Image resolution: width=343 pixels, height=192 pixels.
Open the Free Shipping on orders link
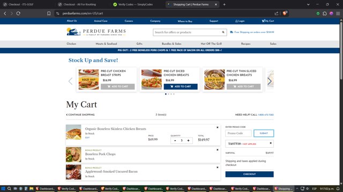pos(252,32)
